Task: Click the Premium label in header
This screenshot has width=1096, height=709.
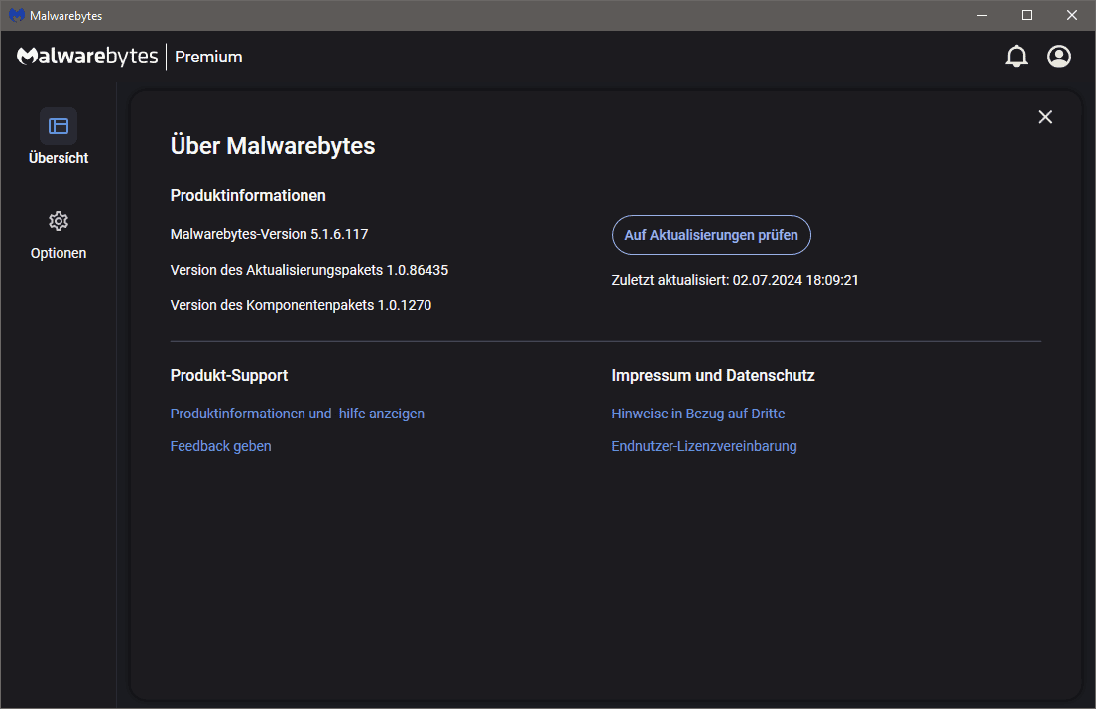Action: coord(208,57)
